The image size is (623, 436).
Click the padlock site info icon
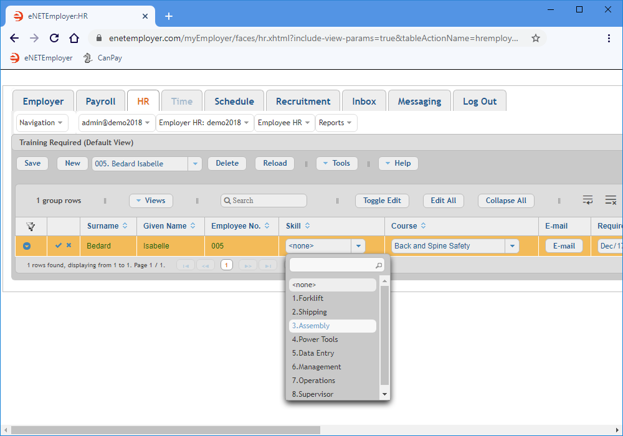(x=99, y=38)
